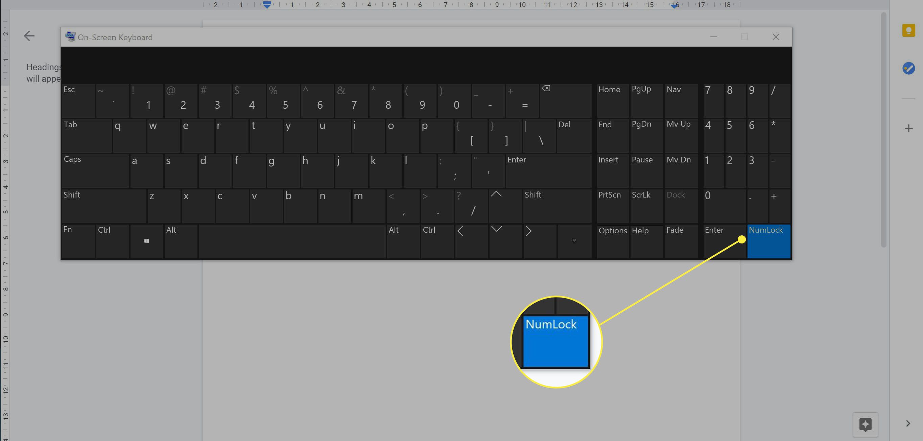Click the letter g key
The image size is (923, 441).
pyautogui.click(x=283, y=171)
